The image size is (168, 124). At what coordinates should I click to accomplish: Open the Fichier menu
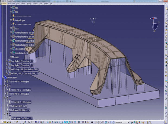[18, 4]
